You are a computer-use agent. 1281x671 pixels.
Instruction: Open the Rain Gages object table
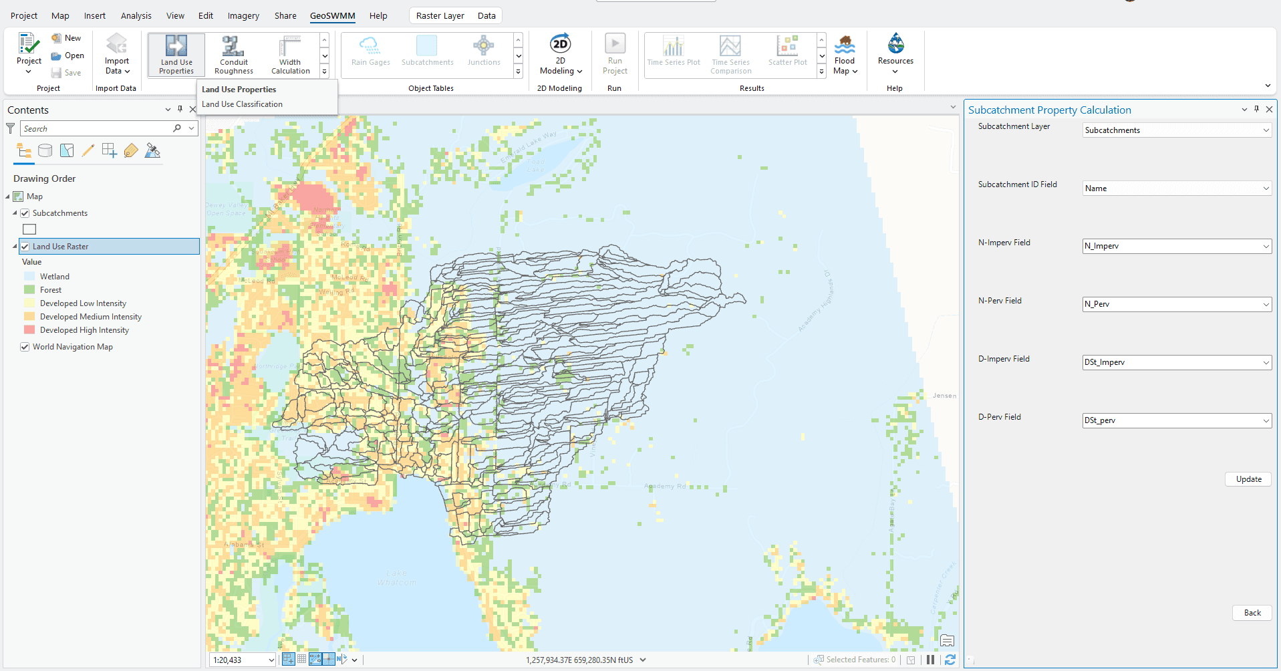[371, 51]
